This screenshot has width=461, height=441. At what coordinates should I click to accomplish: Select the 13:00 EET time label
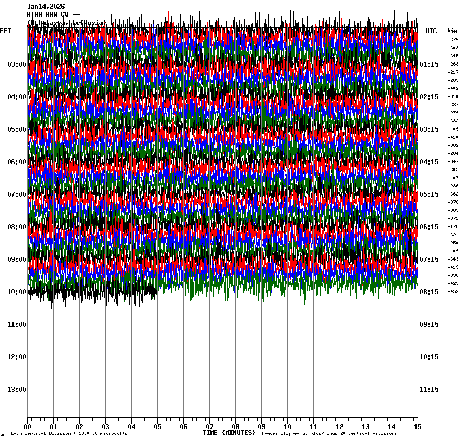(16, 390)
